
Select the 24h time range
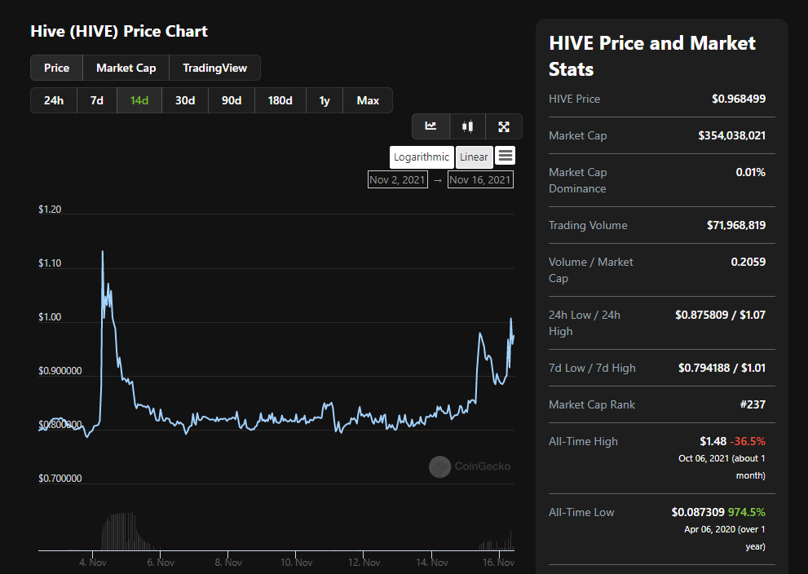coord(54,100)
